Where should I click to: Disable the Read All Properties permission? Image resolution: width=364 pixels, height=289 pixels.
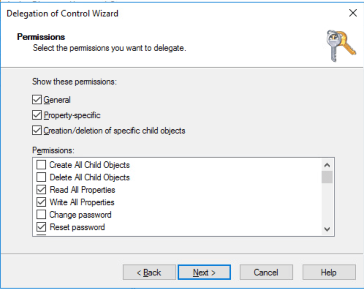42,190
